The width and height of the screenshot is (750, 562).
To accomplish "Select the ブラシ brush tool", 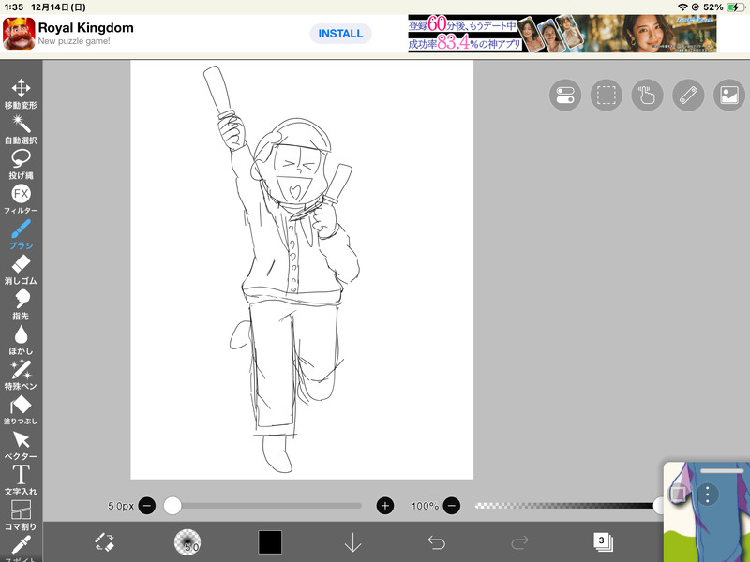I will [x=21, y=234].
